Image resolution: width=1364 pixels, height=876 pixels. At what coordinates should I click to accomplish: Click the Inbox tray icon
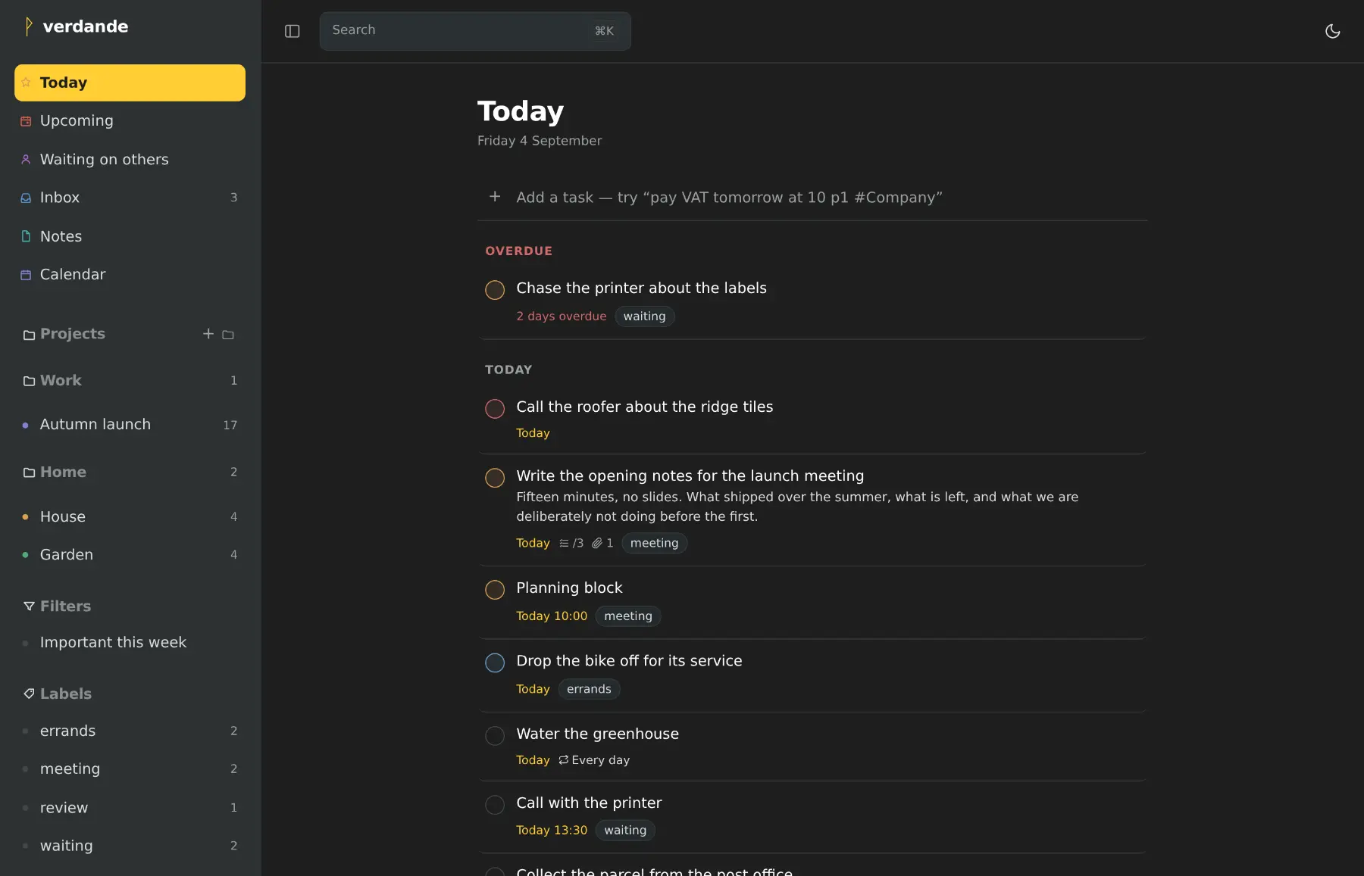[26, 198]
